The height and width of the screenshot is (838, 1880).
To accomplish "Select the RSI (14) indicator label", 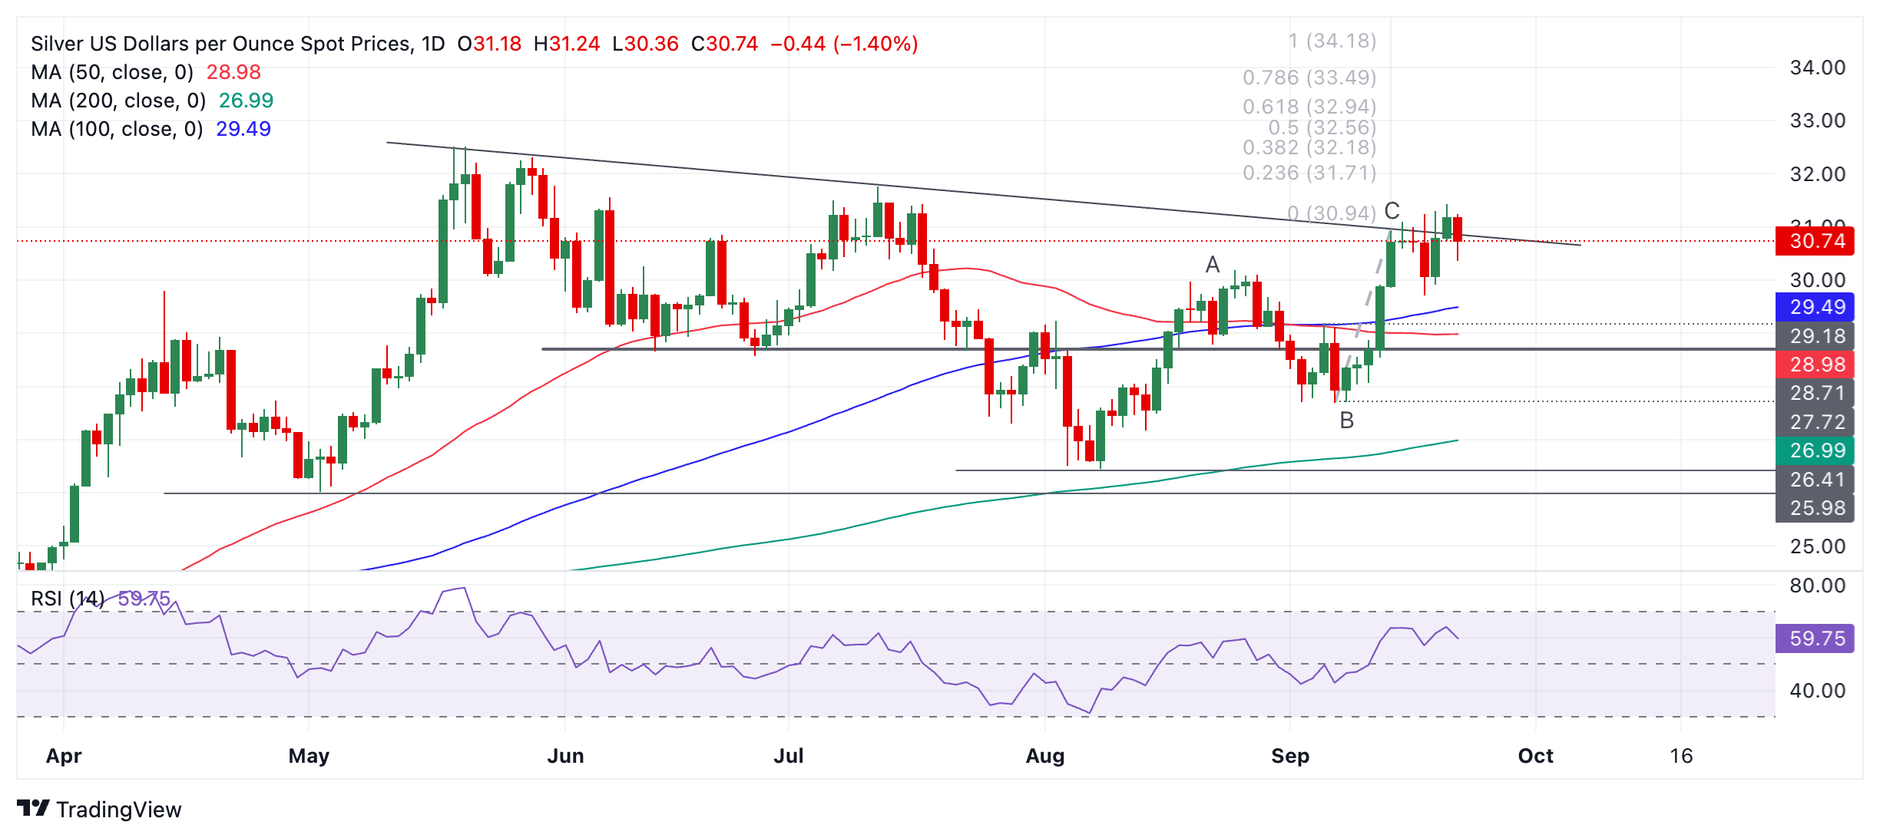I will pos(68,599).
